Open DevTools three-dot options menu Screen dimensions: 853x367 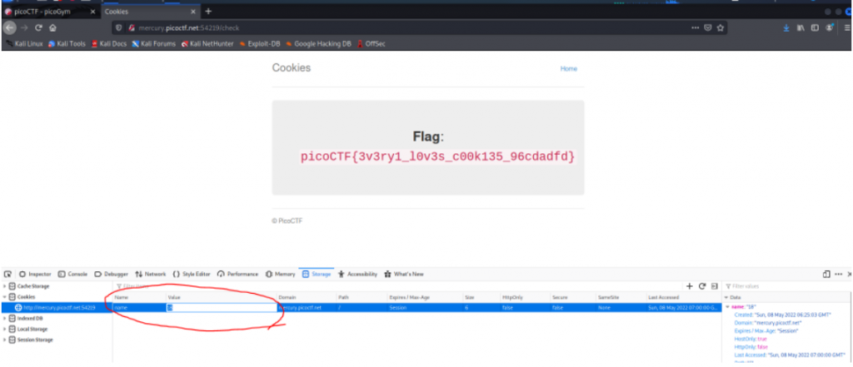tap(838, 274)
